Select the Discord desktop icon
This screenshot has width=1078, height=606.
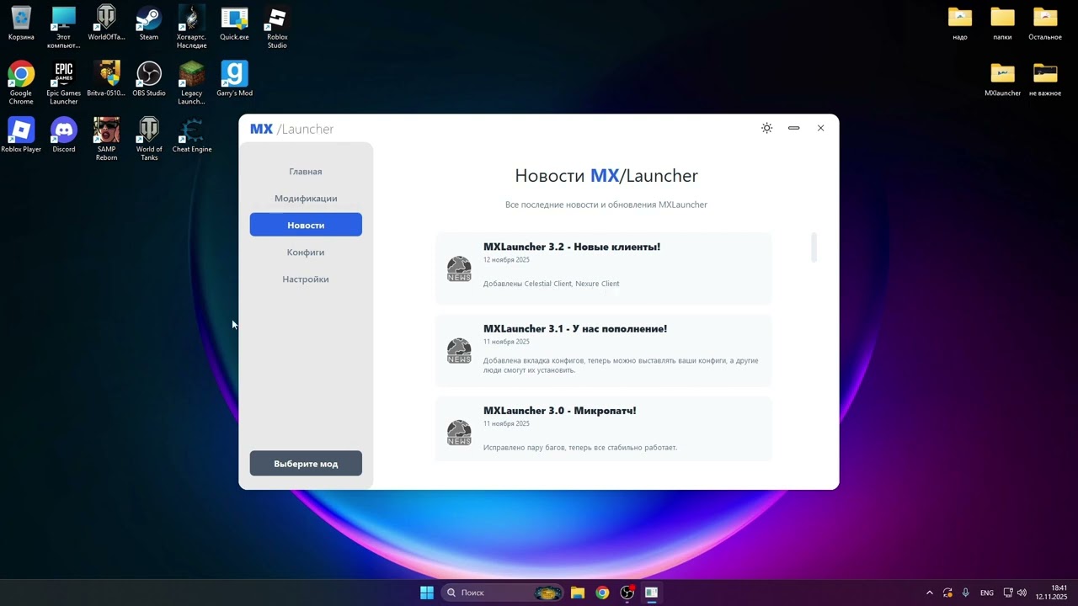pyautogui.click(x=64, y=136)
